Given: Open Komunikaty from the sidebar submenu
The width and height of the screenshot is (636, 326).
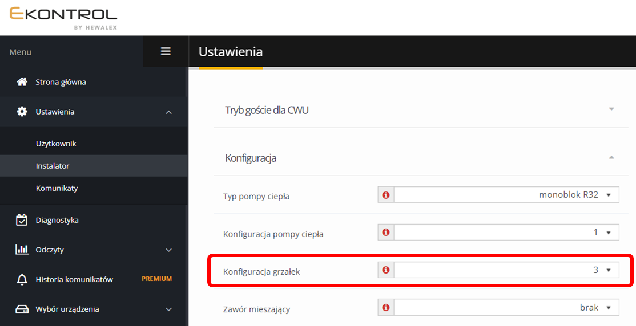Looking at the screenshot, I should (57, 188).
